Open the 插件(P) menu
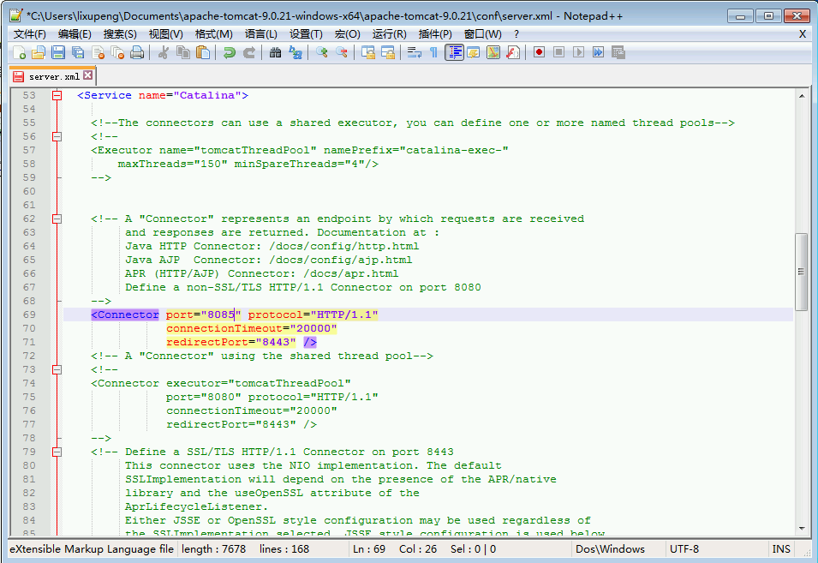Screen dimensions: 818x563 click(x=435, y=34)
